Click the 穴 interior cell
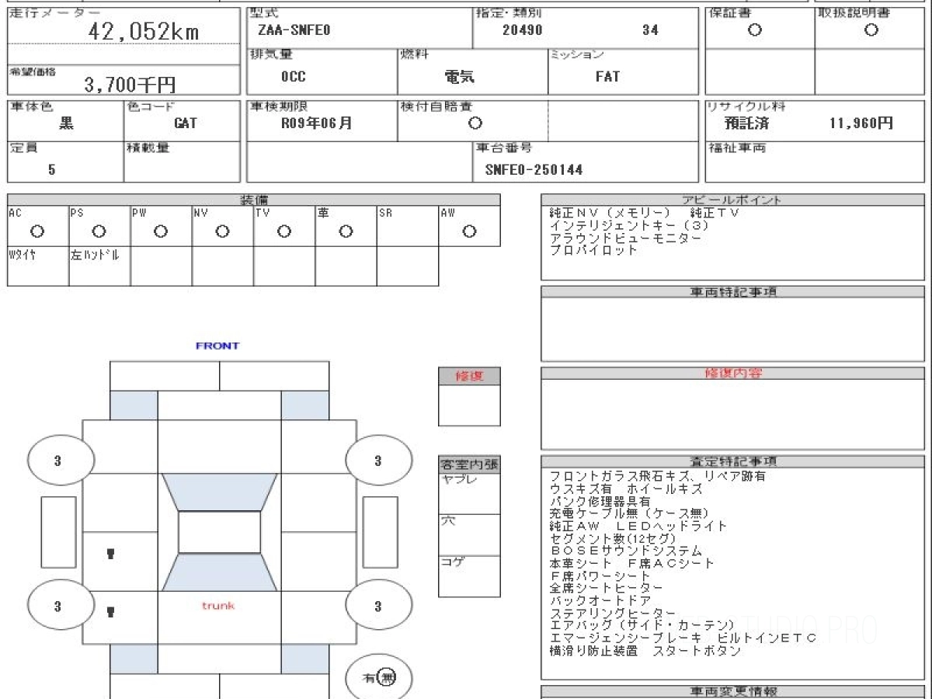 click(469, 535)
